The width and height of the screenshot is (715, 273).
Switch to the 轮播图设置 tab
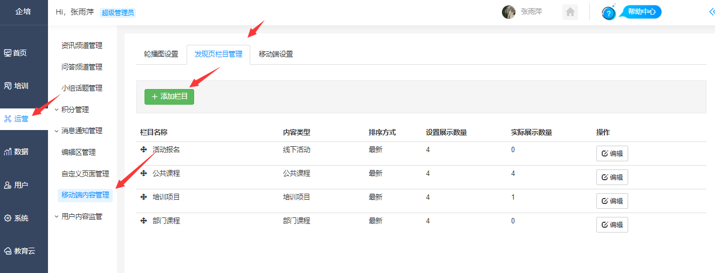tap(161, 54)
